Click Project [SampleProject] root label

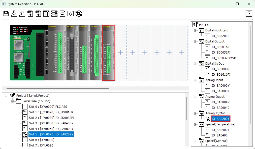[33, 96]
